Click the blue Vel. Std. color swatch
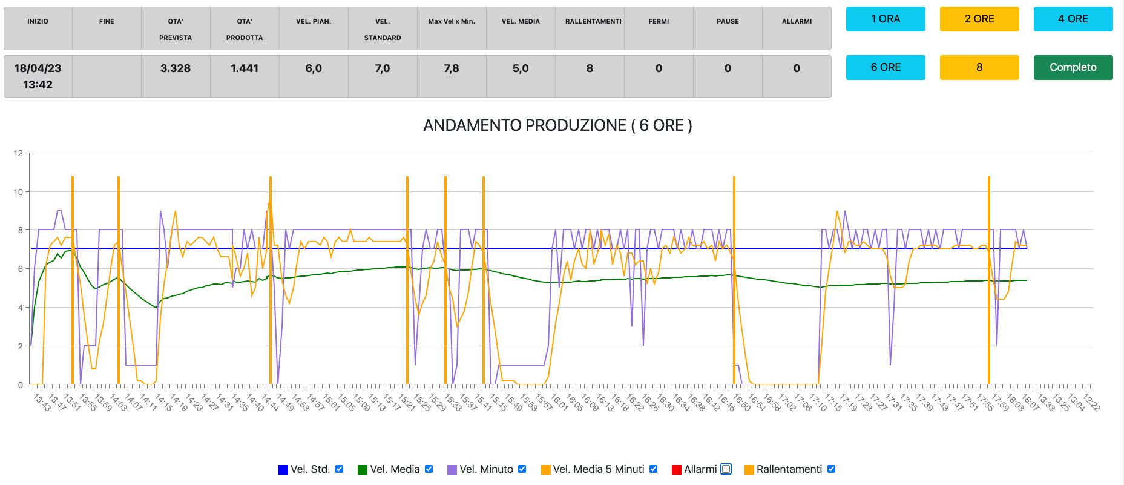This screenshot has height=485, width=1124. tap(283, 469)
